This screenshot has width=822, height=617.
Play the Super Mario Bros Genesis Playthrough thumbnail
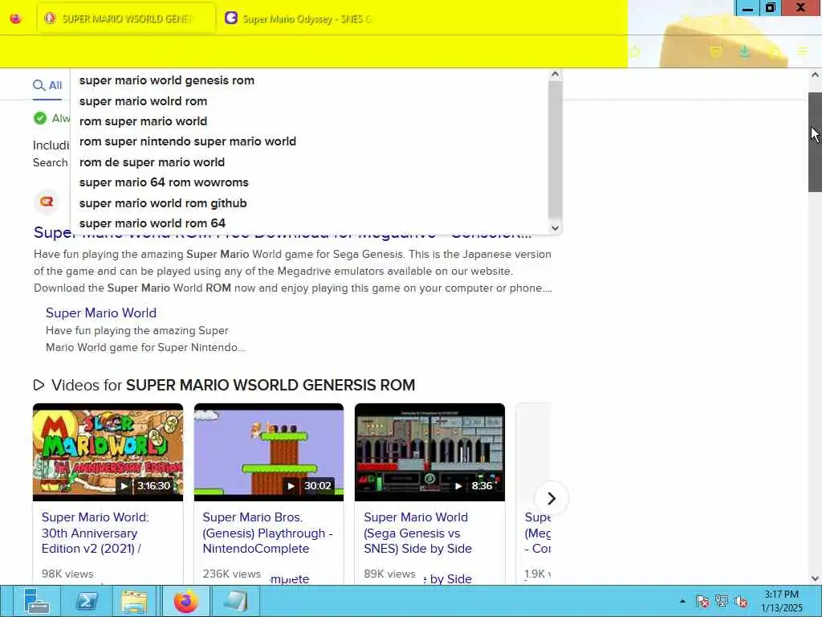point(269,452)
